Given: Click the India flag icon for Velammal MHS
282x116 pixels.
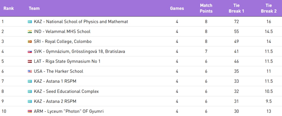Looking at the screenshot, I should pos(30,32).
